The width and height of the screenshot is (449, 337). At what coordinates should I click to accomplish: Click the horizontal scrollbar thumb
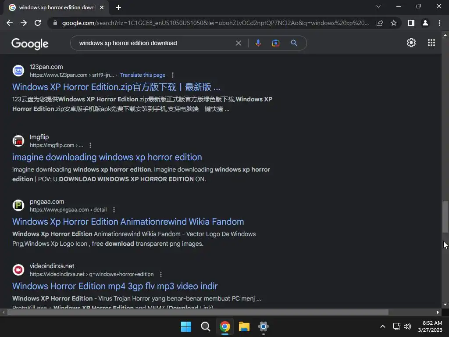(x=198, y=312)
